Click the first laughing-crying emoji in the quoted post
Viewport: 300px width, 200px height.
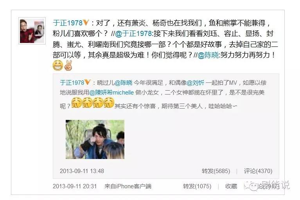77,103
